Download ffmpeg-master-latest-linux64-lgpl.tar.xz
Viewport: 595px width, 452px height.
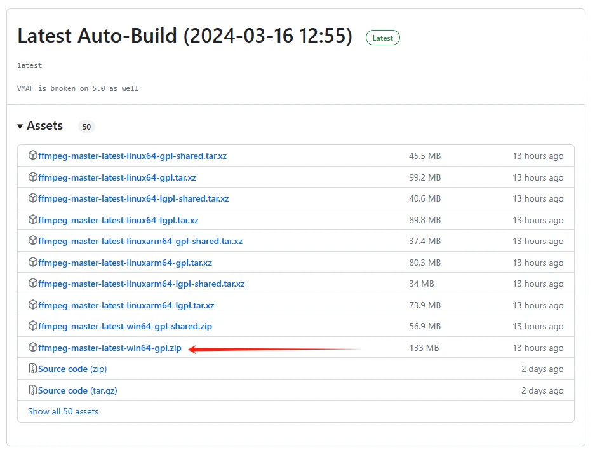[118, 220]
